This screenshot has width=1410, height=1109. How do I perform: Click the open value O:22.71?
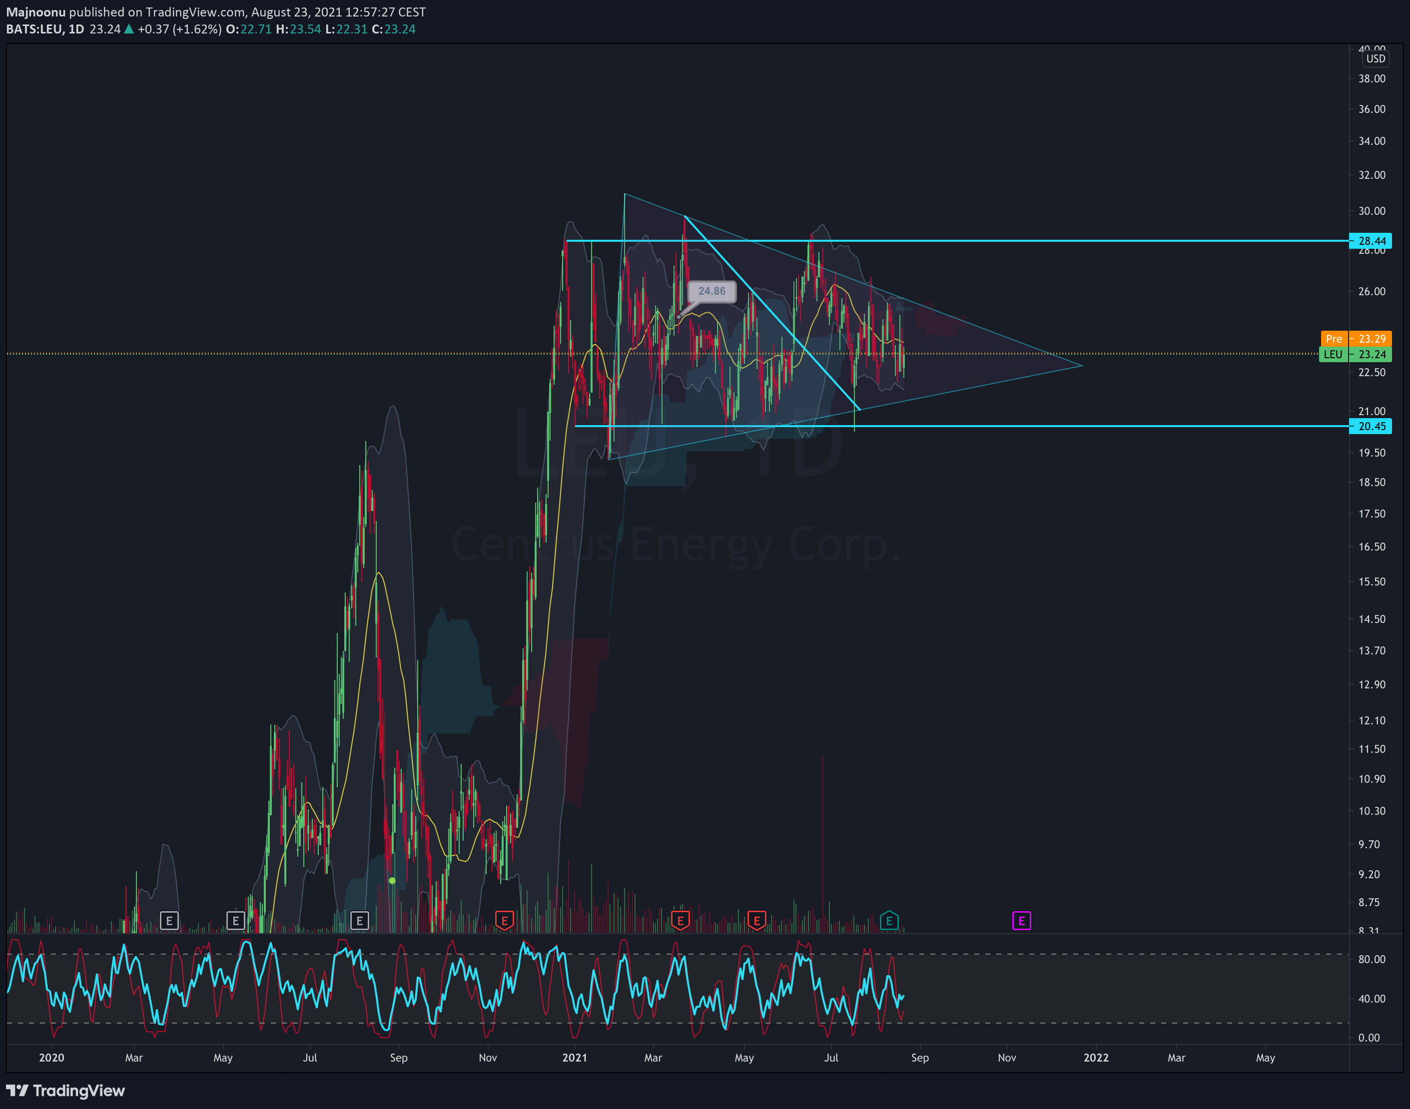pos(249,29)
